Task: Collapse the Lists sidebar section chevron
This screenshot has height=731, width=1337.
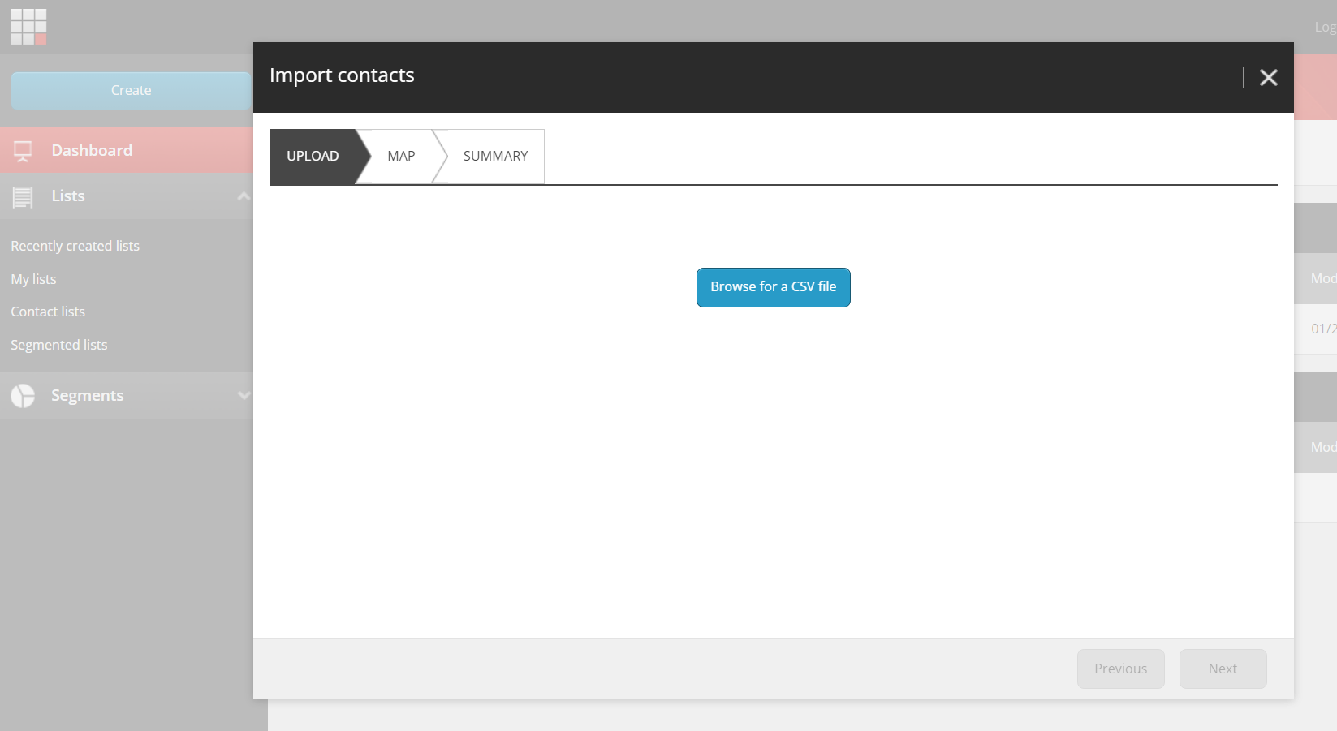Action: coord(244,196)
